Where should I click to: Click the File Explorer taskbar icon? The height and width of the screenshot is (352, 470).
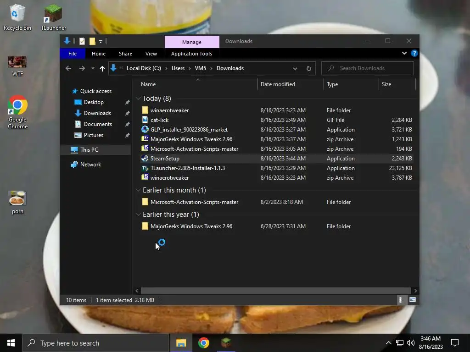point(181,343)
